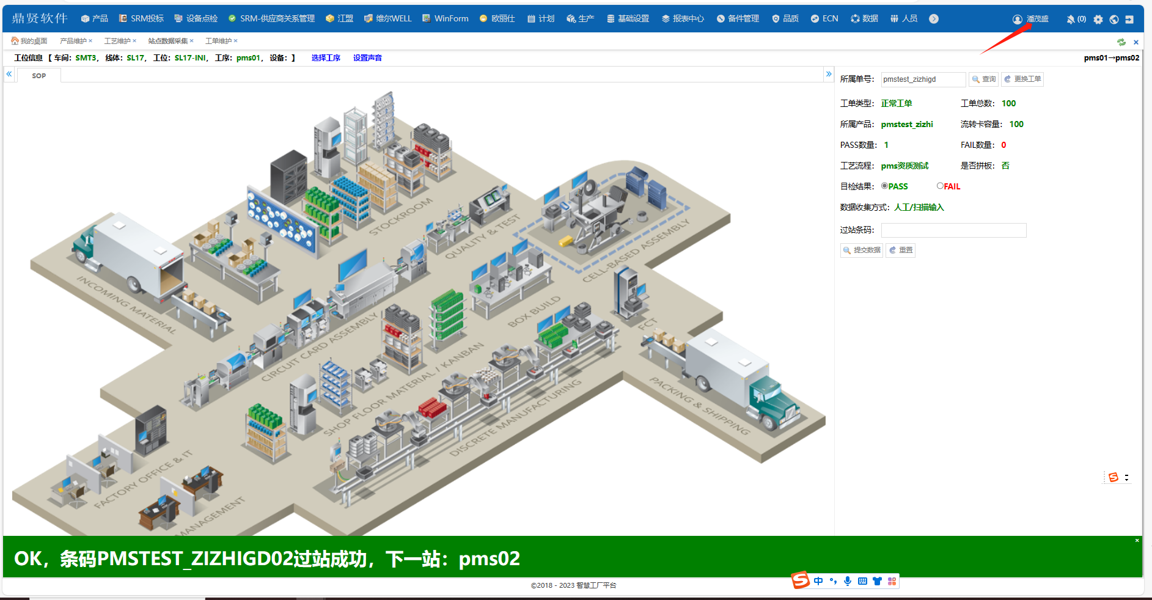The image size is (1152, 600).
Task: Click the green refresh icon
Action: (1121, 42)
